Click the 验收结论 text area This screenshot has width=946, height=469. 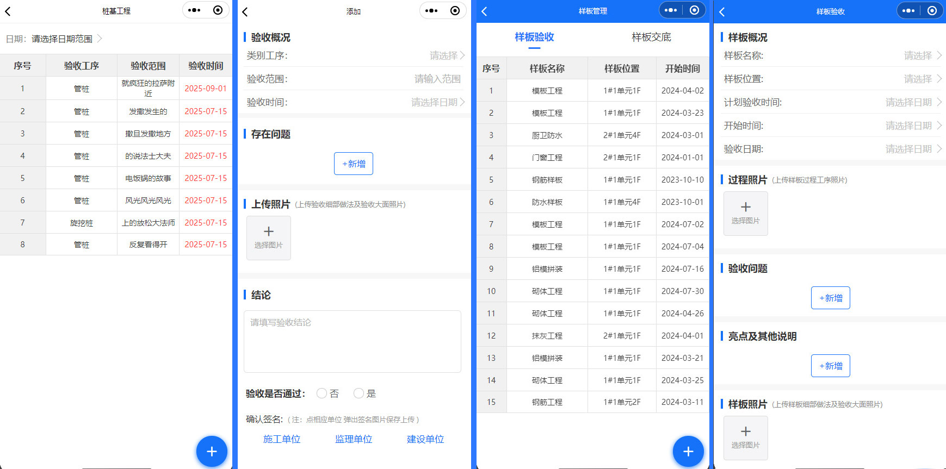353,341
